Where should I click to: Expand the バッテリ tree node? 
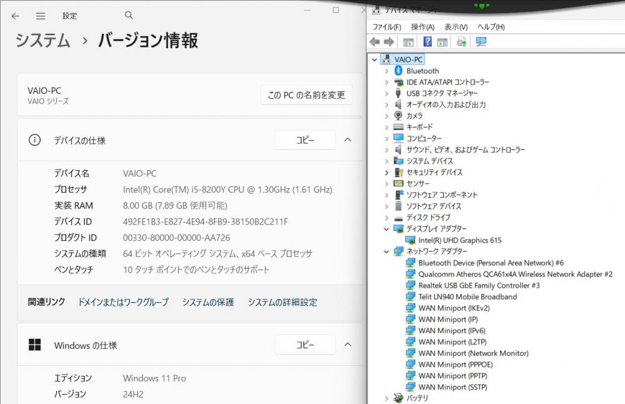386,398
